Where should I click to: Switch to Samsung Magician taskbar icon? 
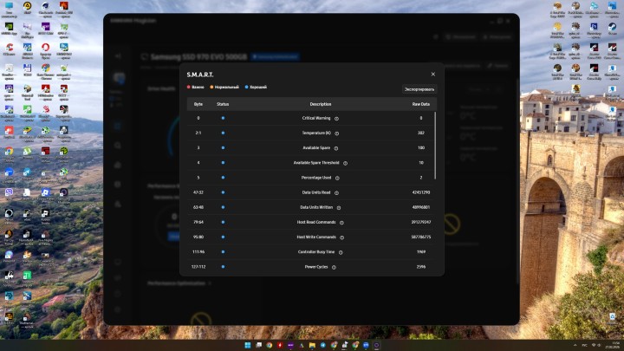(x=376, y=345)
